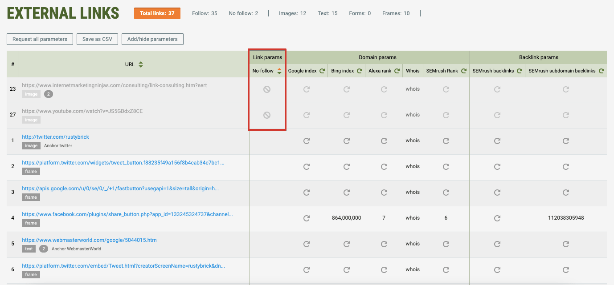Save the table as CSV
The height and width of the screenshot is (285, 614).
coord(97,39)
